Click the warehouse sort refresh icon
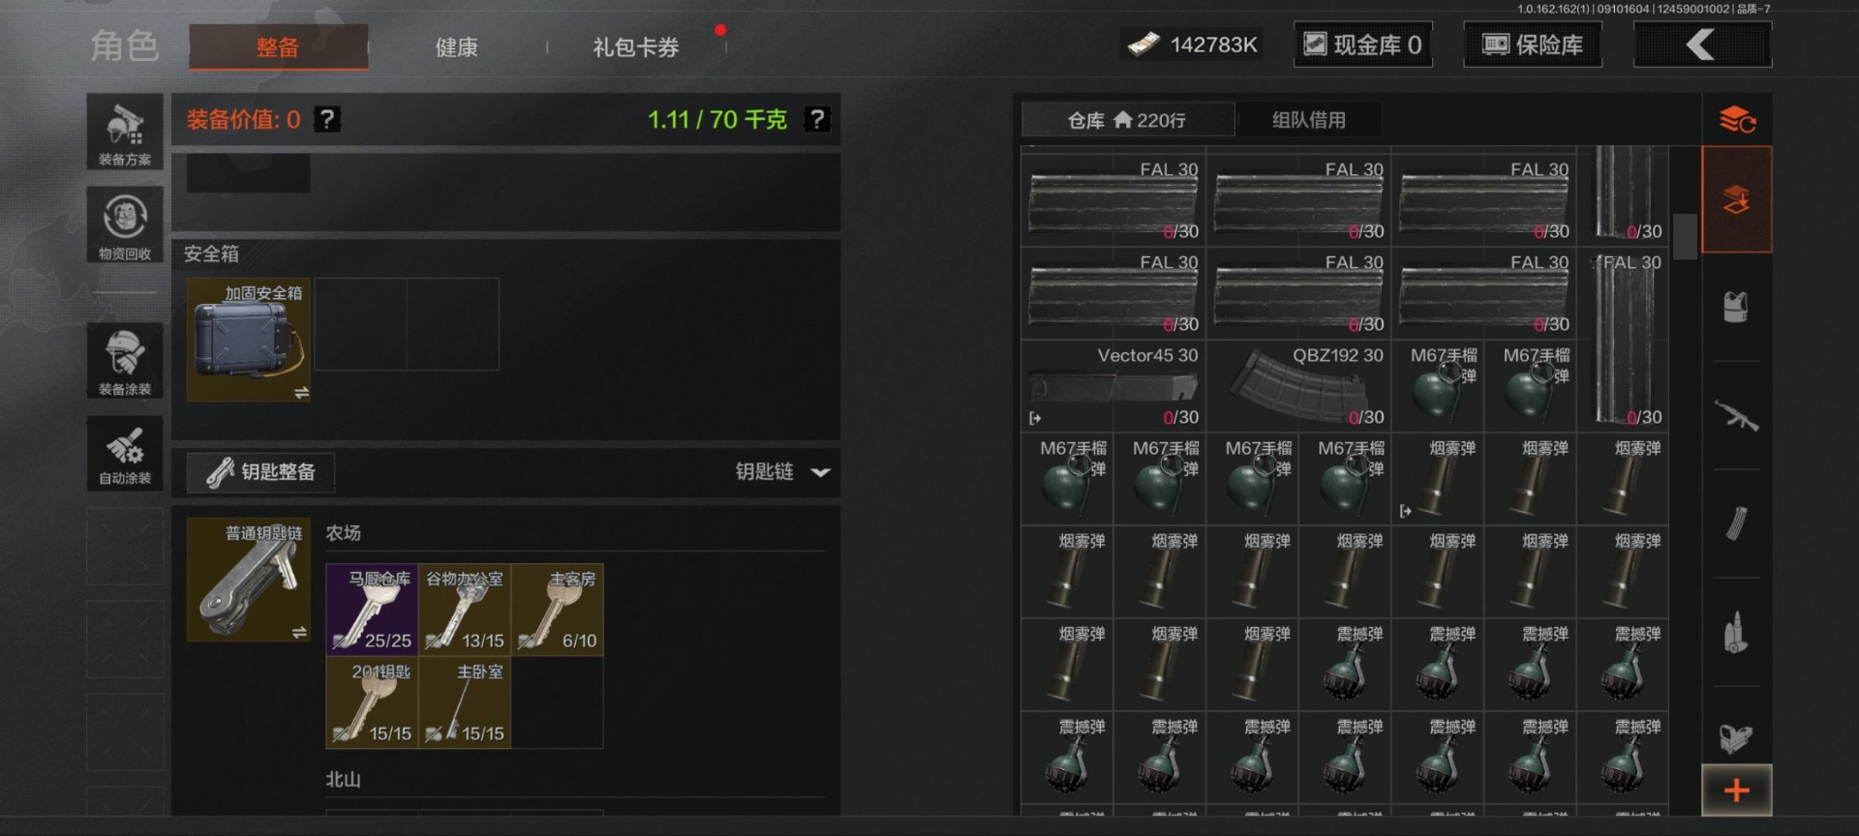1859x836 pixels. point(1737,120)
